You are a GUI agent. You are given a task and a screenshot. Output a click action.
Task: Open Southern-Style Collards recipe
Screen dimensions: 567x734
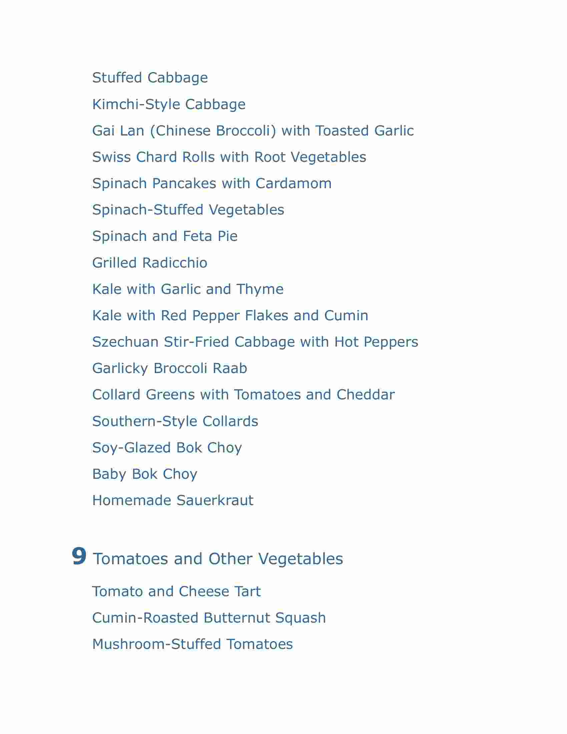tap(175, 421)
